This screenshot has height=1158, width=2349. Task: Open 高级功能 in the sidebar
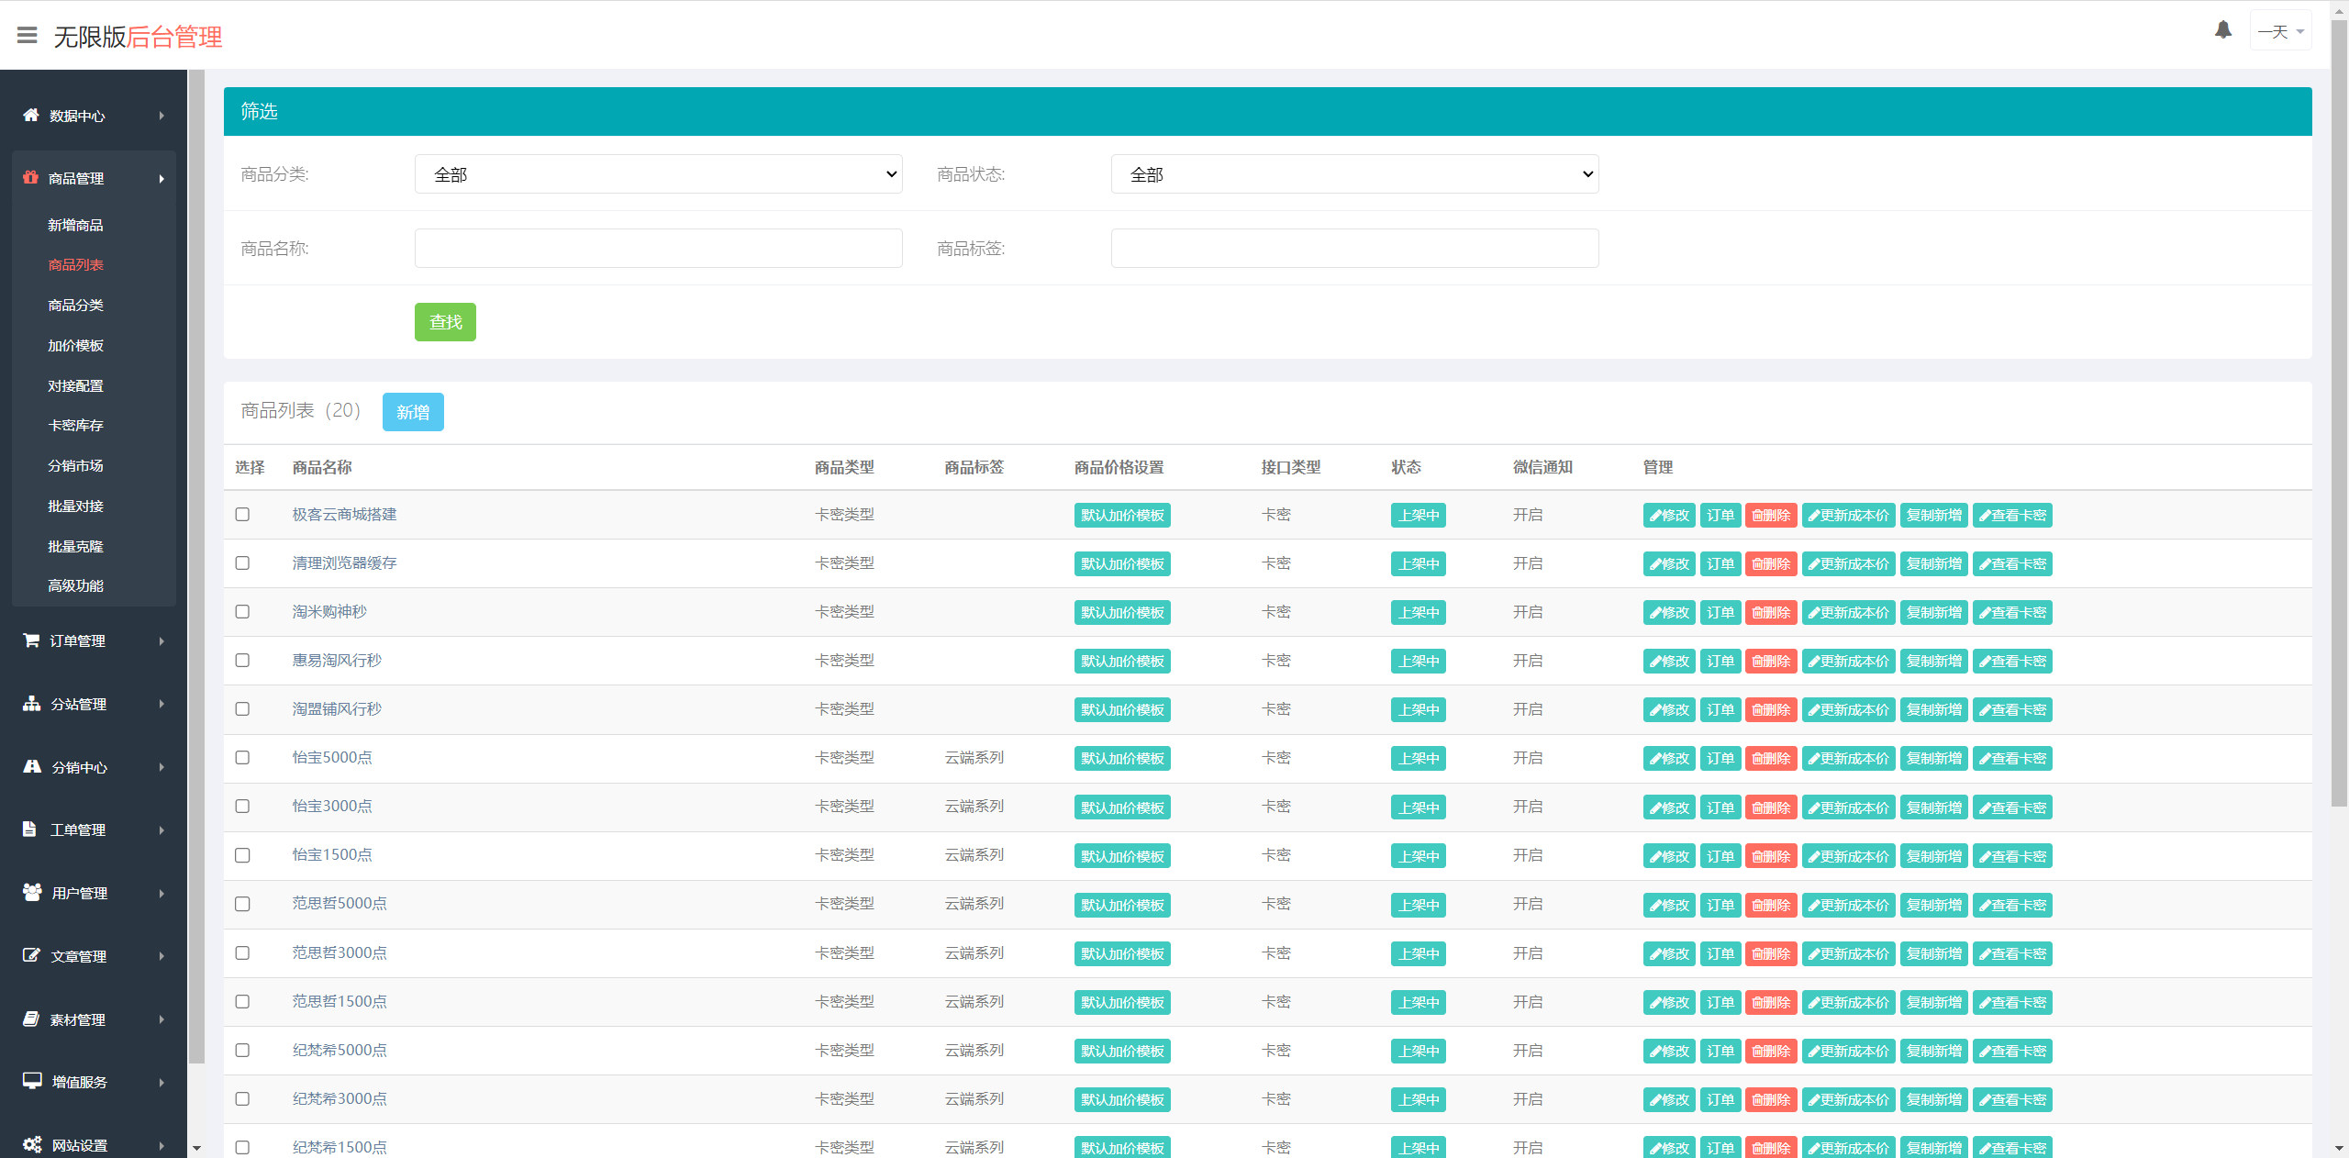point(75,585)
